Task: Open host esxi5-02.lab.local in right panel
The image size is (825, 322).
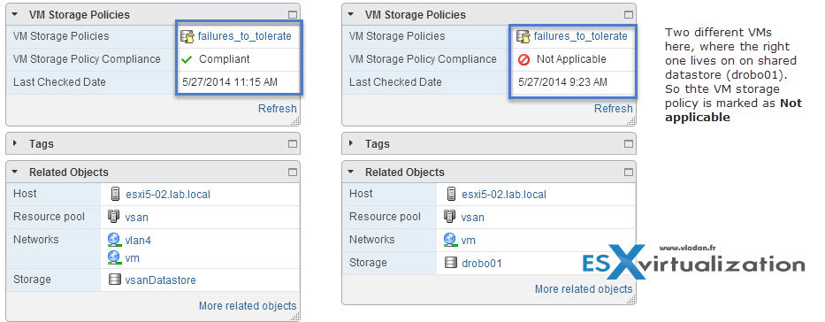Action: [504, 194]
